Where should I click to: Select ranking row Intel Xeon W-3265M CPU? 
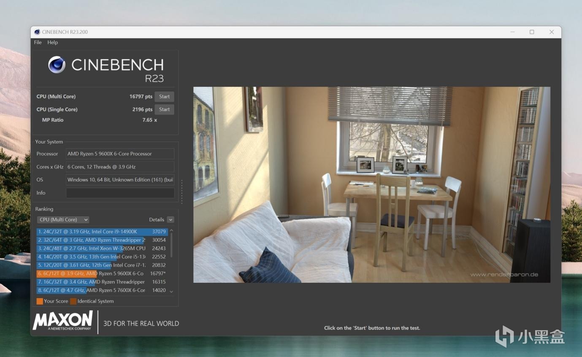click(x=102, y=249)
